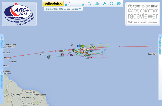Select the blue boat marker leading northern group
The width and height of the screenshot is (162, 106).
[79, 46]
